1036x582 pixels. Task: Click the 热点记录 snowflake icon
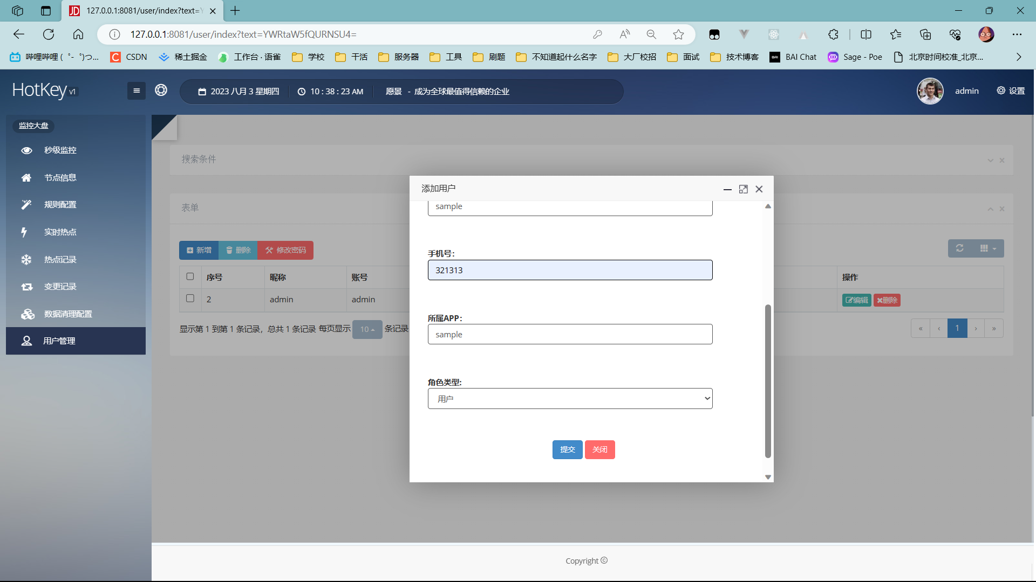pos(26,260)
